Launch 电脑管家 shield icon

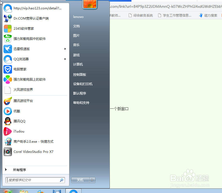coord(8,69)
